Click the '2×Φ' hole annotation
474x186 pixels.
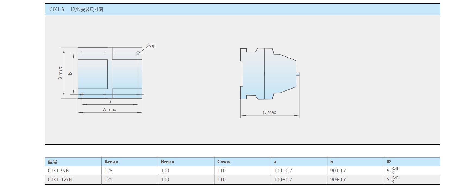pos(151,46)
